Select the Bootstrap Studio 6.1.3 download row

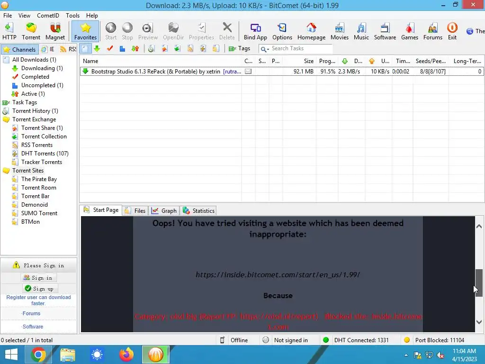[281, 72]
